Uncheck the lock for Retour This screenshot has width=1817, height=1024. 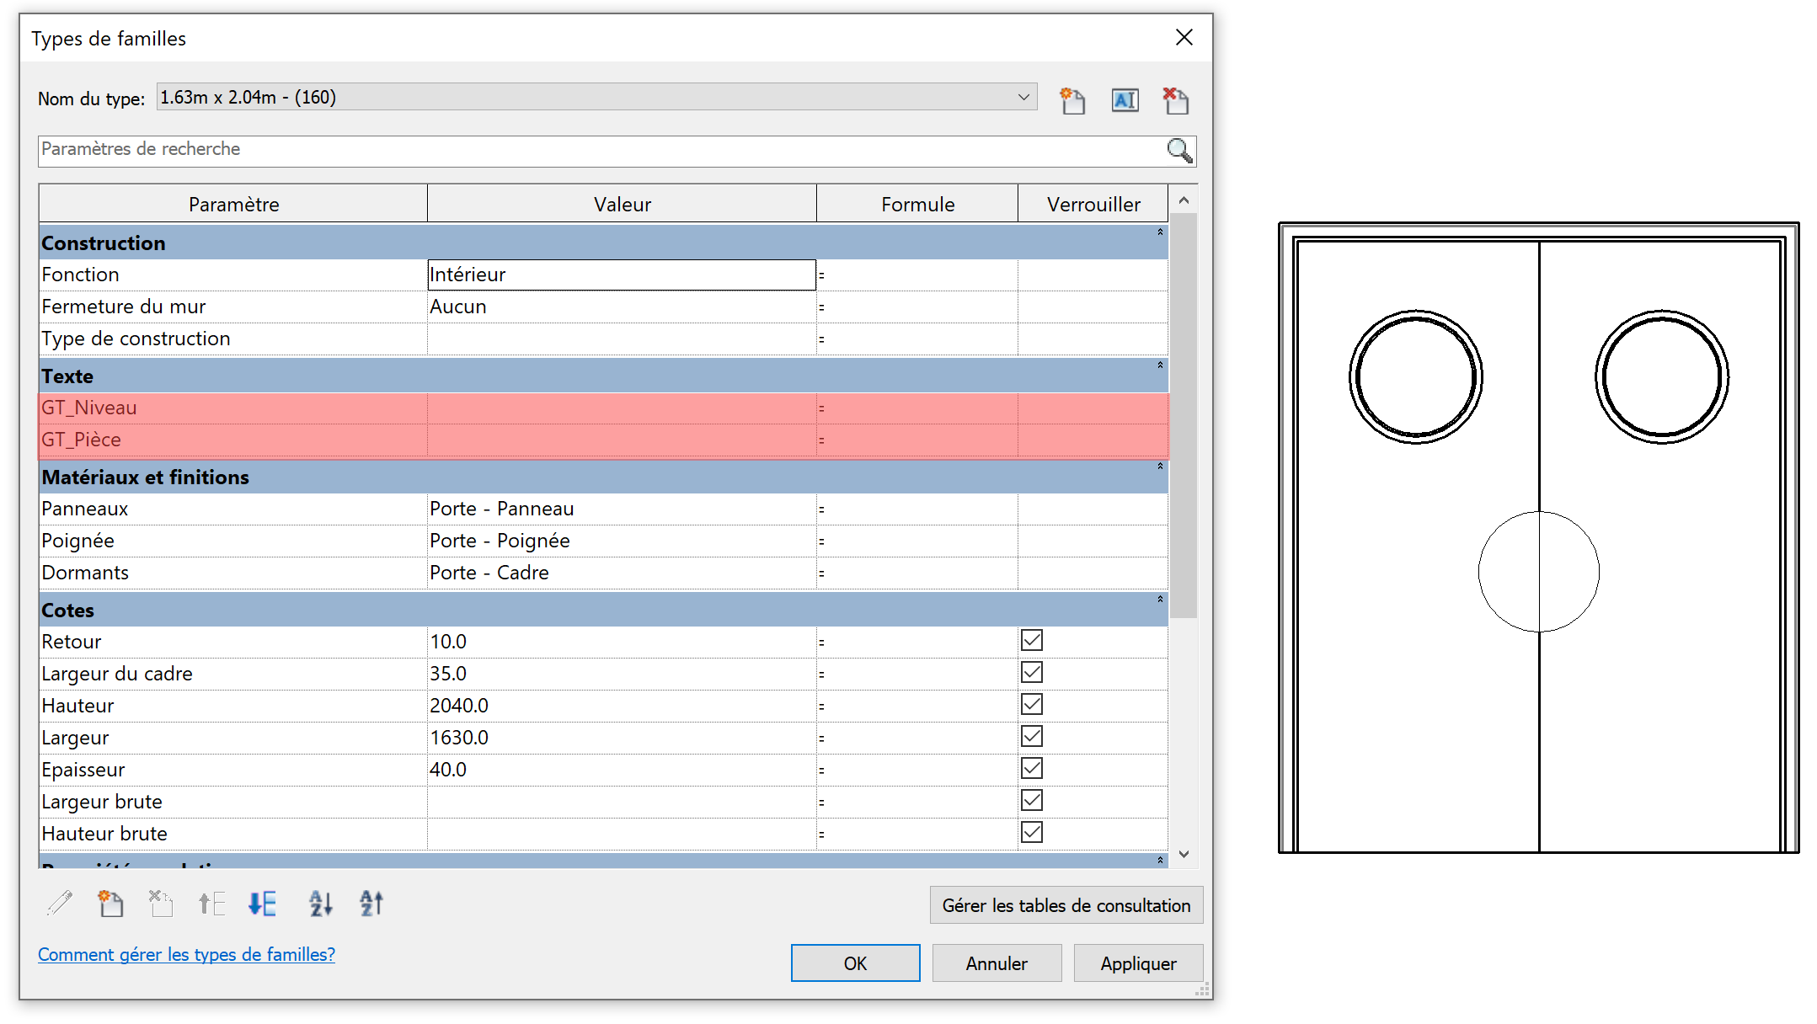(x=1031, y=641)
